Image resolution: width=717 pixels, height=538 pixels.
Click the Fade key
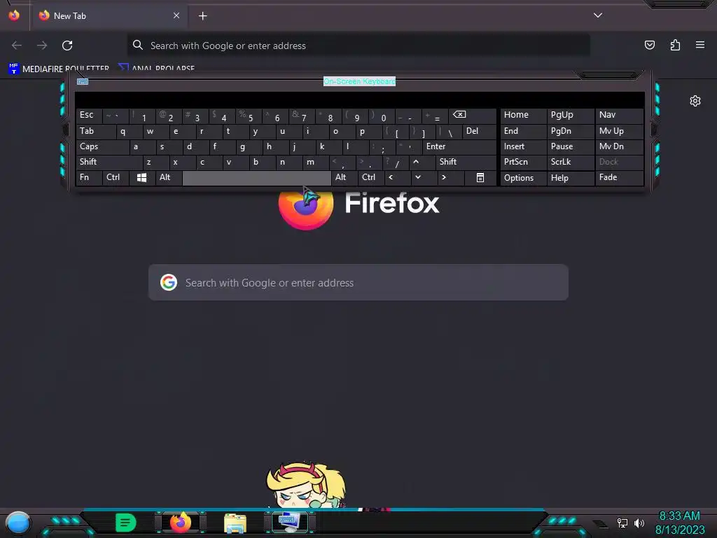click(619, 177)
